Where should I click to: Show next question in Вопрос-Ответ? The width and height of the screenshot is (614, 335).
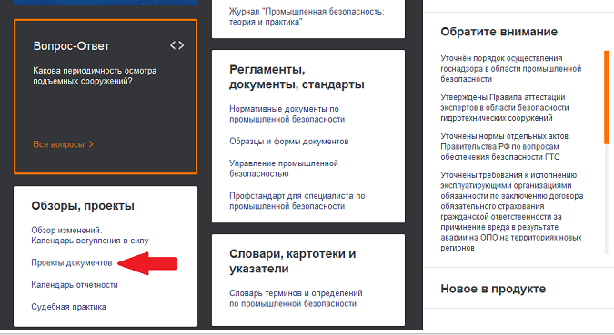[181, 45]
